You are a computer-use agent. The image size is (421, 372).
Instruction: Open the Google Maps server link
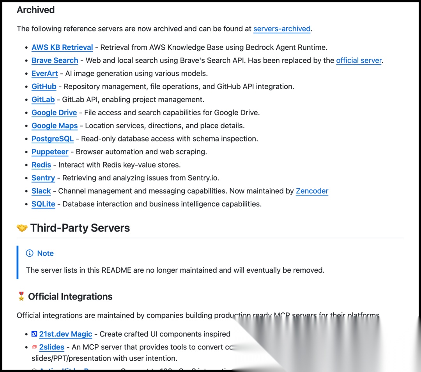pos(55,125)
